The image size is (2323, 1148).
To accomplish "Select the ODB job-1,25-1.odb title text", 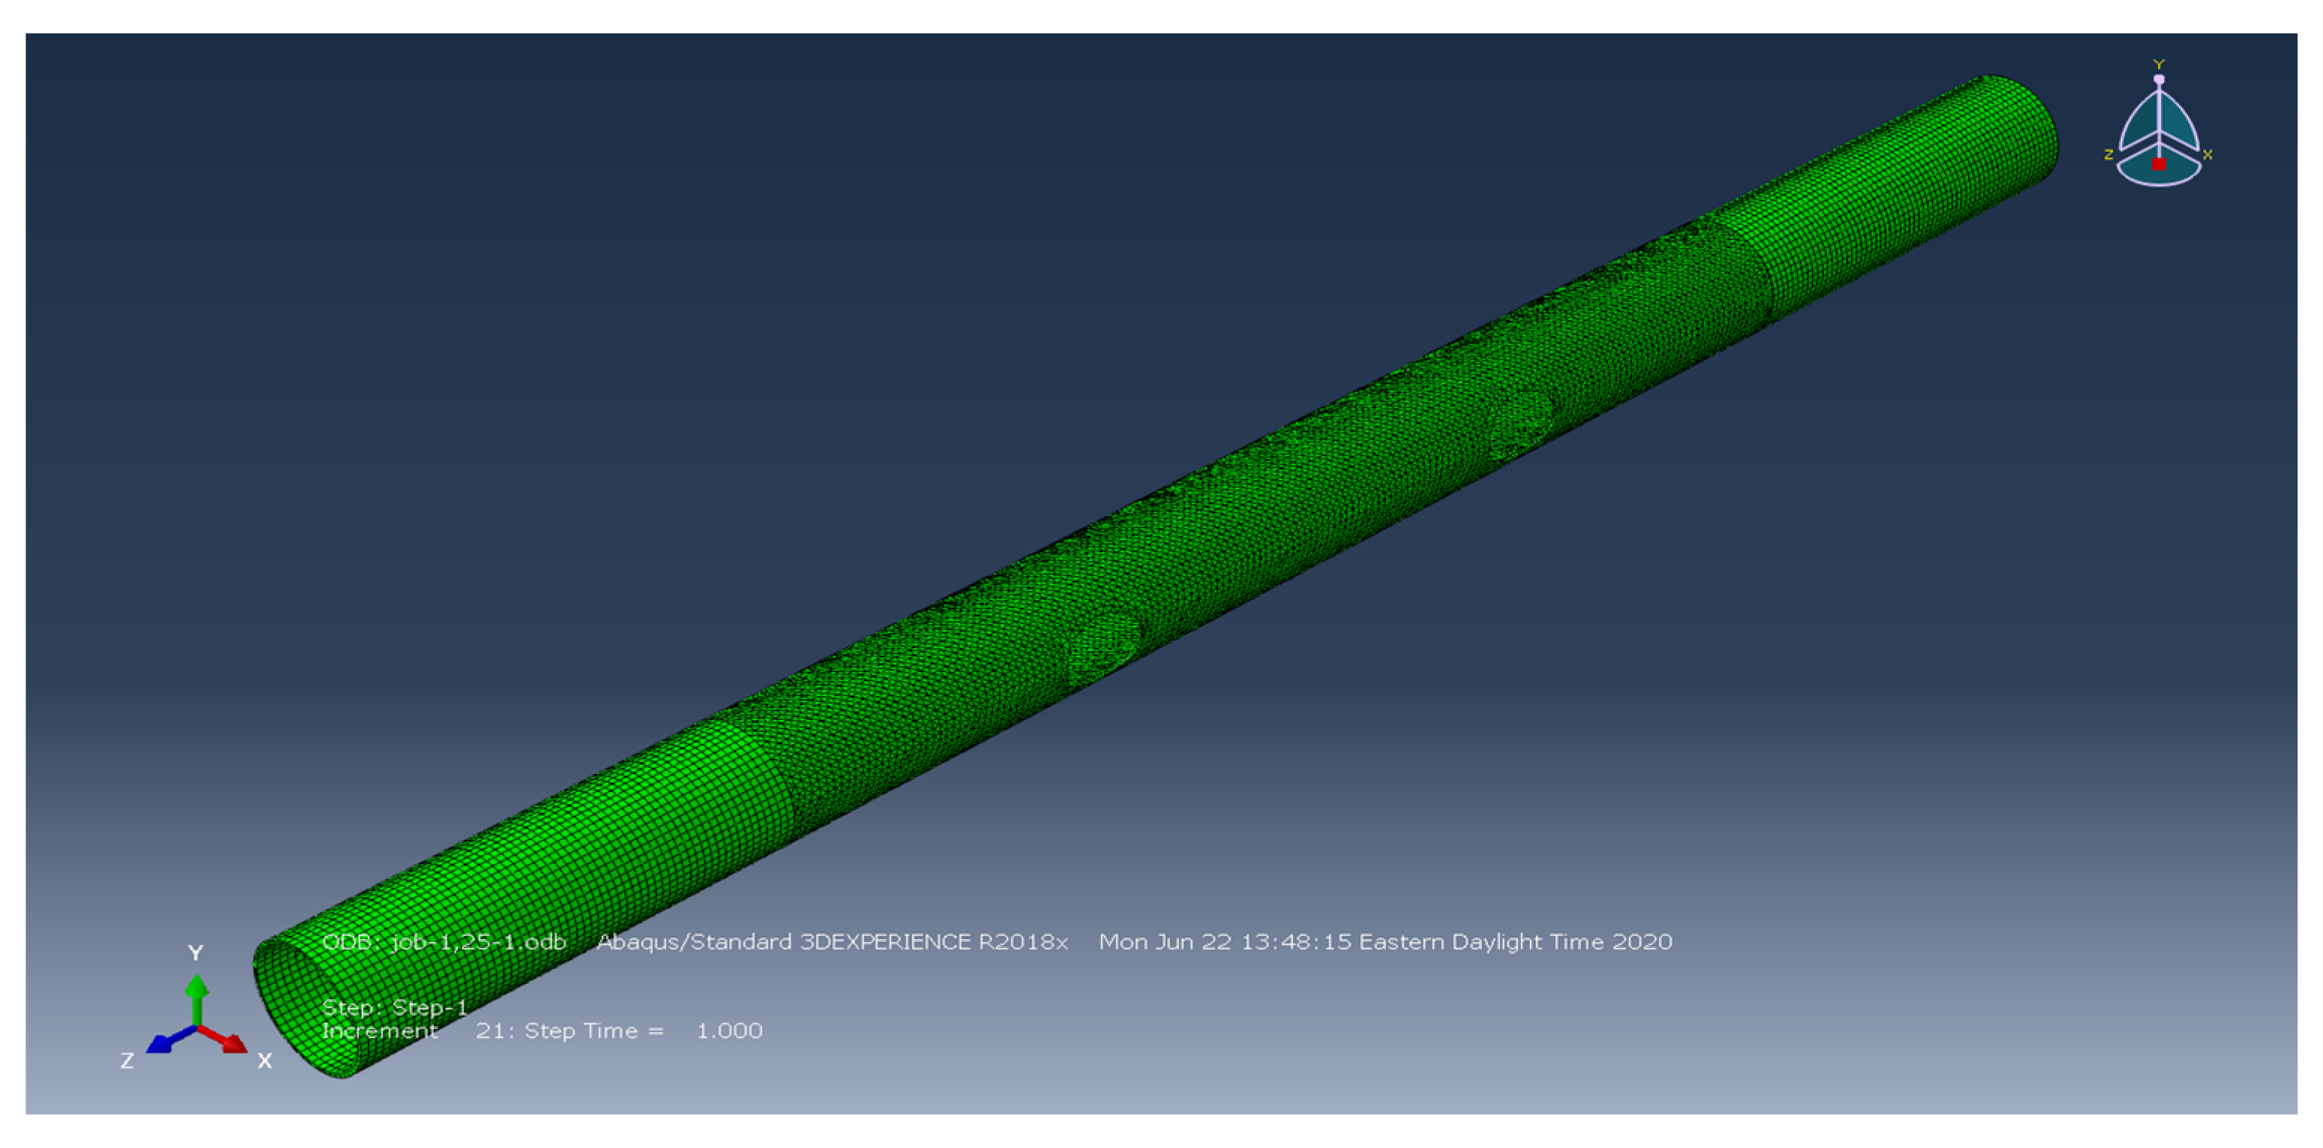I will (x=444, y=941).
